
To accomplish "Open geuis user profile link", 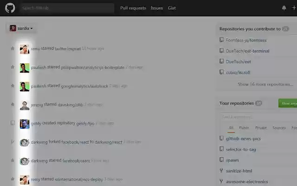I will [x=36, y=124].
